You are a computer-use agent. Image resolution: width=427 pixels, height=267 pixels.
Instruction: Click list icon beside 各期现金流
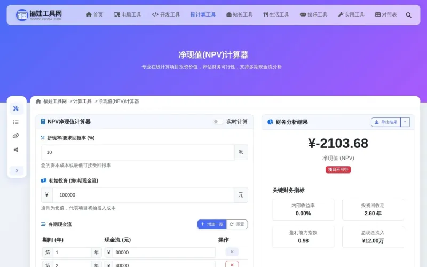[x=43, y=224]
